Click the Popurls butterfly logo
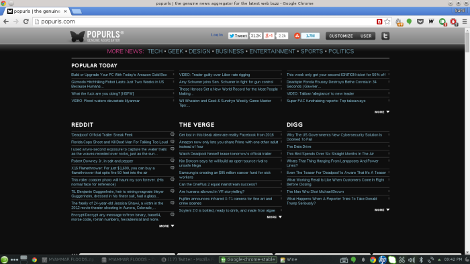470x264 pixels. [78, 36]
